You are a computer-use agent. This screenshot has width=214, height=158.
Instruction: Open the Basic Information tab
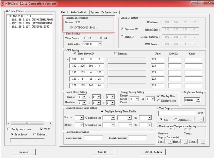click(74, 12)
